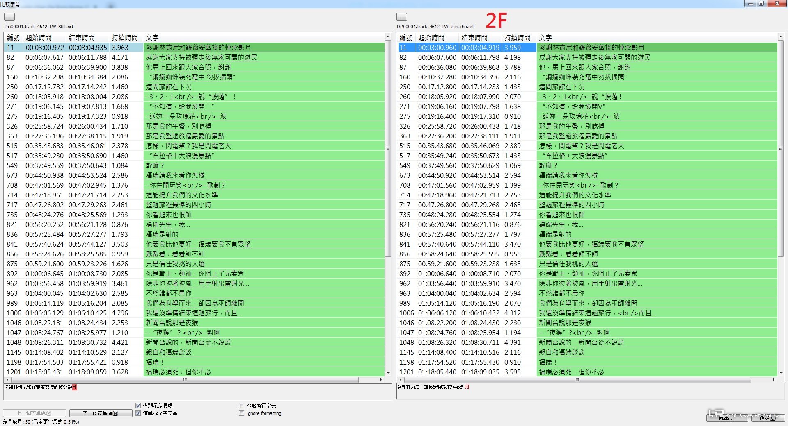
Task: Select left row 363 '那是我整趟旅程最愛的景點'
Action: click(194, 136)
